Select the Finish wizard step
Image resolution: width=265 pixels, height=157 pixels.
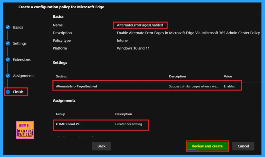[18, 92]
